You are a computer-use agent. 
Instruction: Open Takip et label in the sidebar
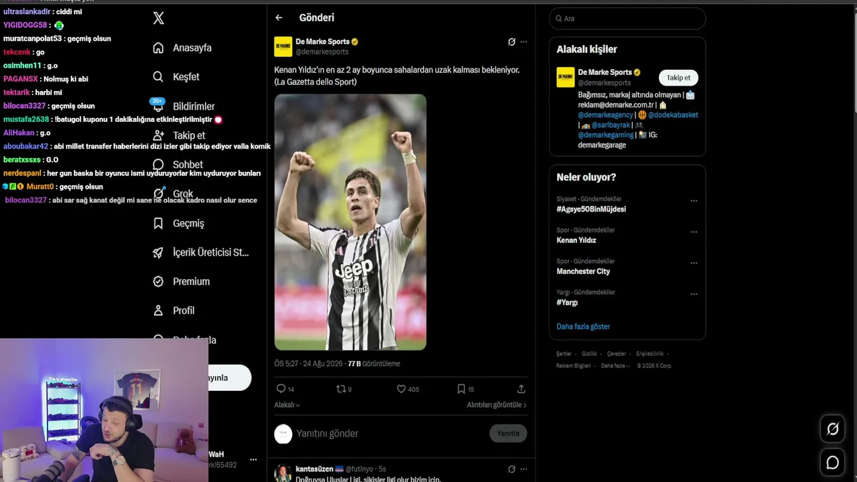[x=189, y=135]
